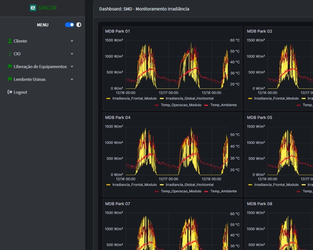Click the SINCOR logo icon
313x250 pixels.
[x=33, y=8]
